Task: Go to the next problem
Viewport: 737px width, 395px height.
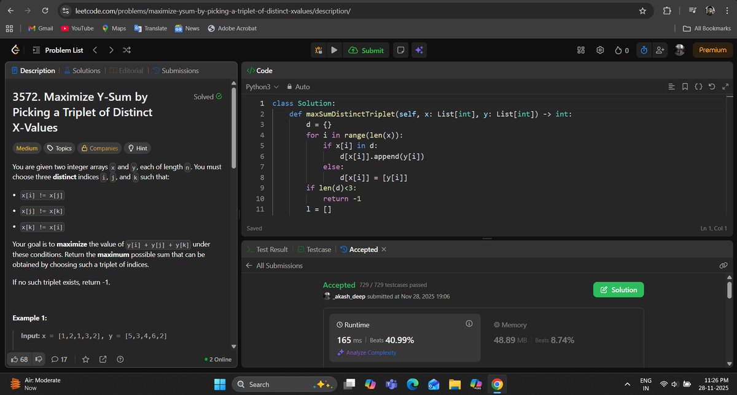Action: point(111,50)
